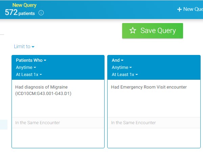203x154 pixels.
Task: Click In the Same Encounter under Migraine
Action: 38,123
